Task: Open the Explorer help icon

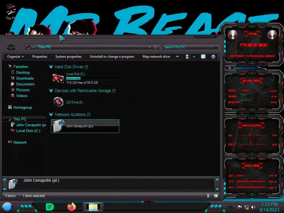Action: (x=213, y=57)
